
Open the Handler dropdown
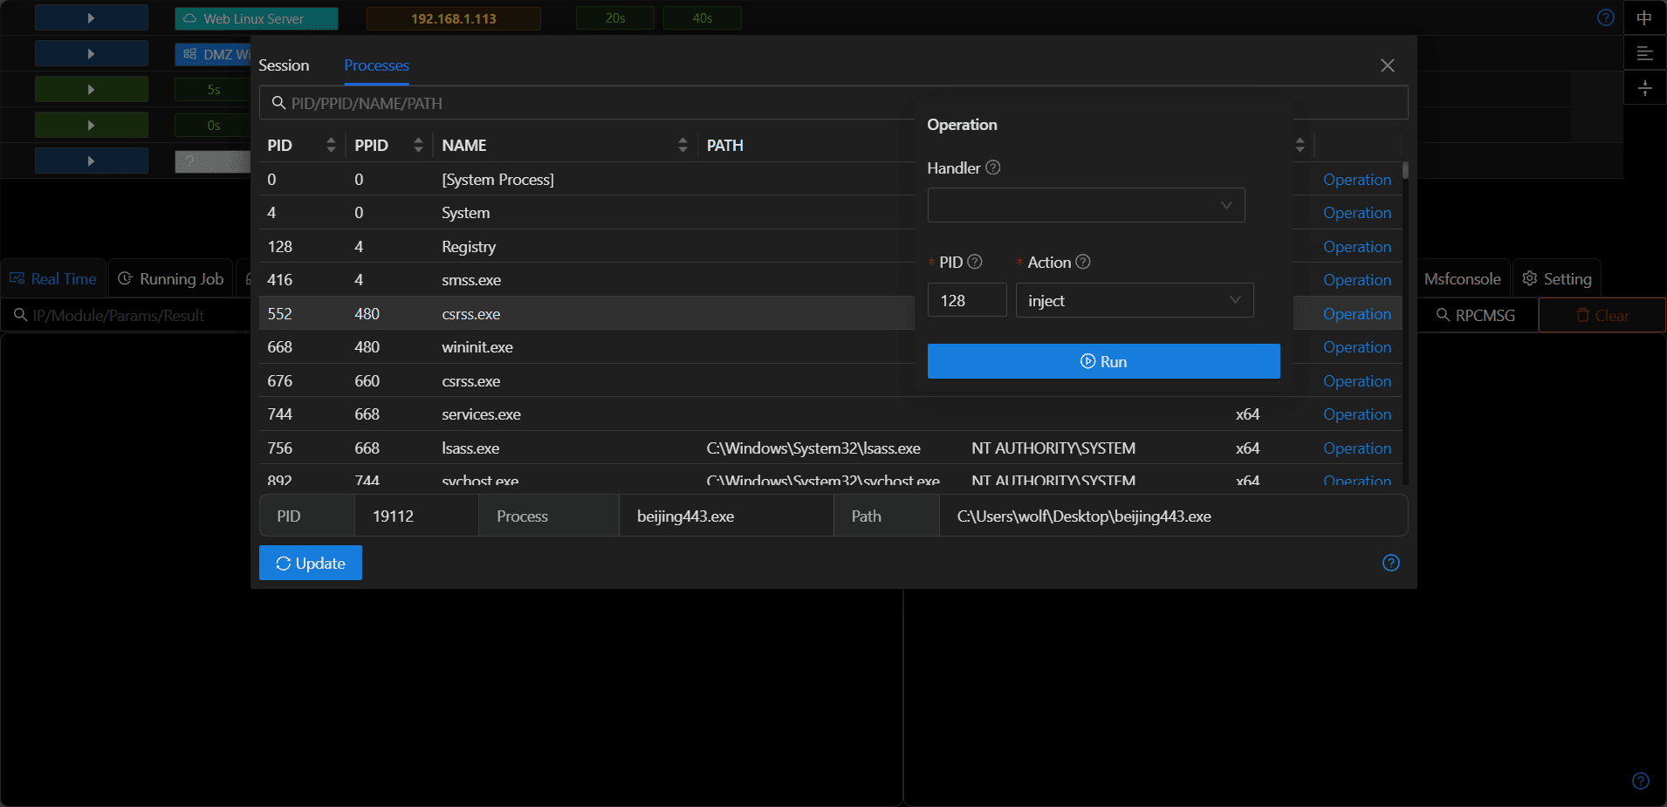click(x=1086, y=205)
